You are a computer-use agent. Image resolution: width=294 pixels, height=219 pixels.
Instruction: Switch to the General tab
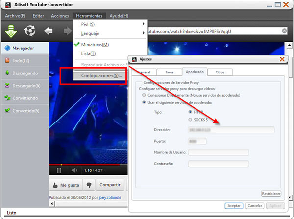pyautogui.click(x=144, y=72)
